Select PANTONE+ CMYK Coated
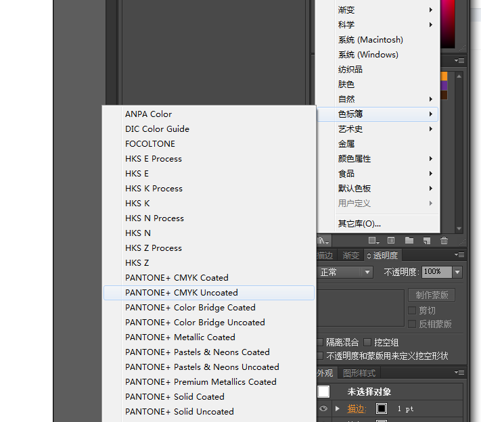 (x=209, y=277)
